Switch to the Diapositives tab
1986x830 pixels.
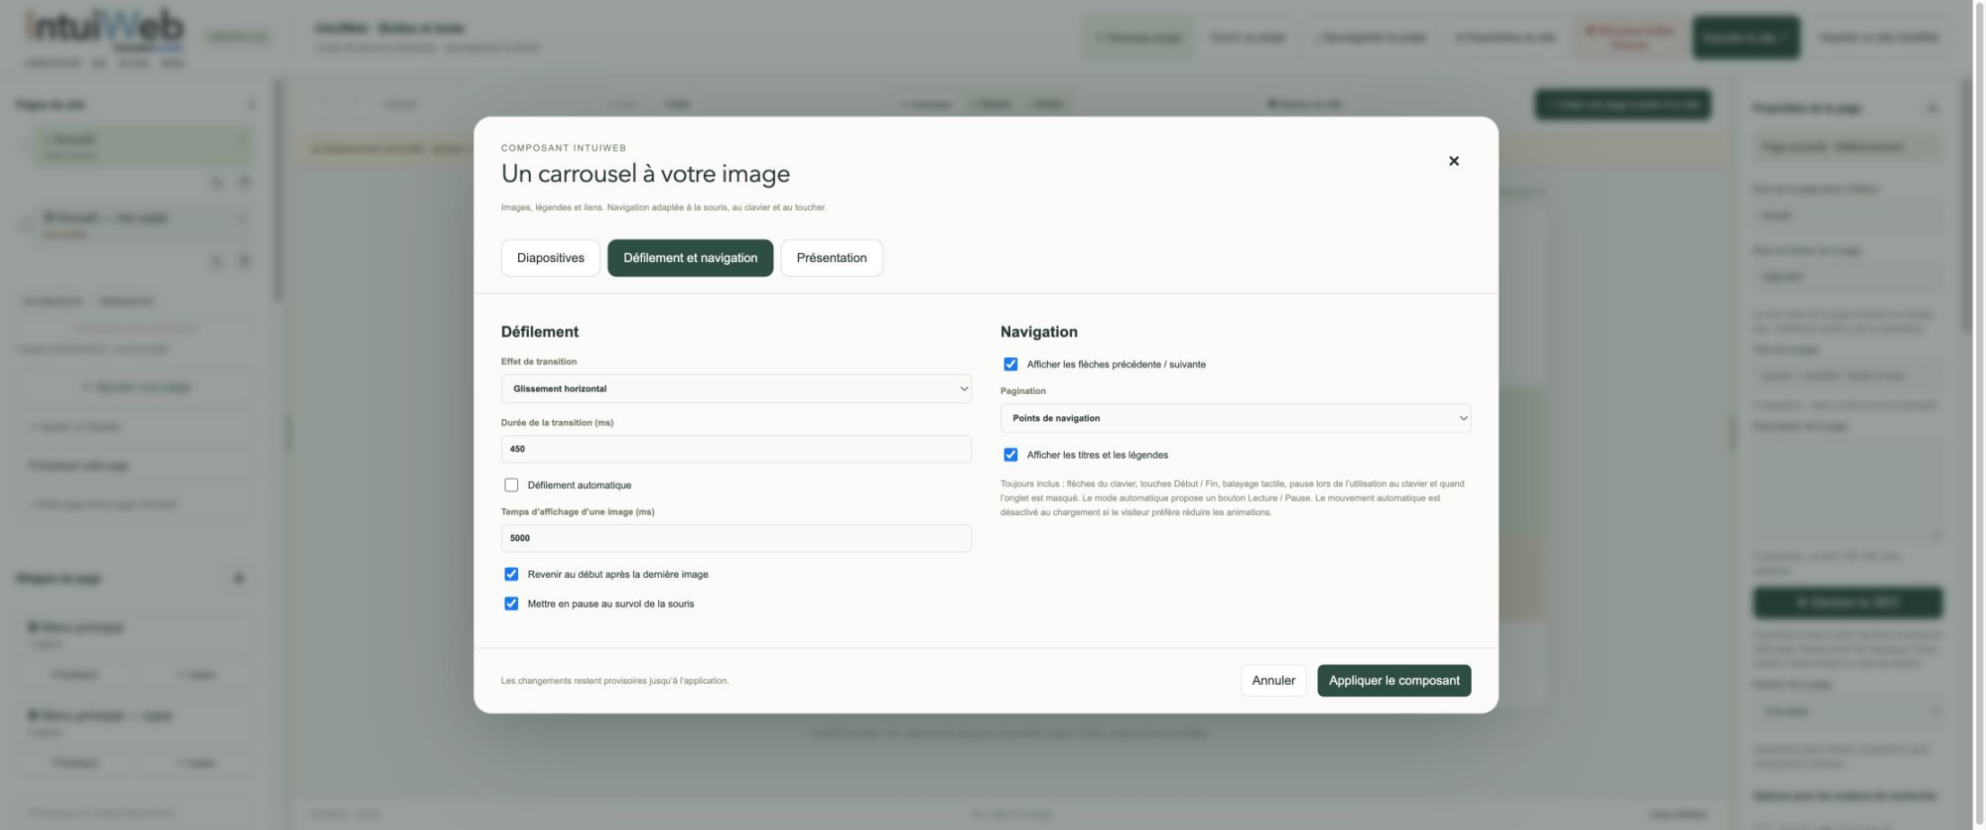click(x=550, y=258)
